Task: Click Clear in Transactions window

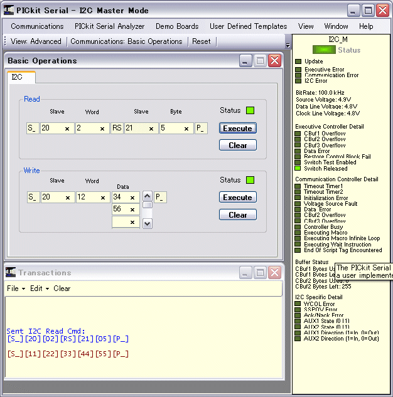Action: coord(62,288)
